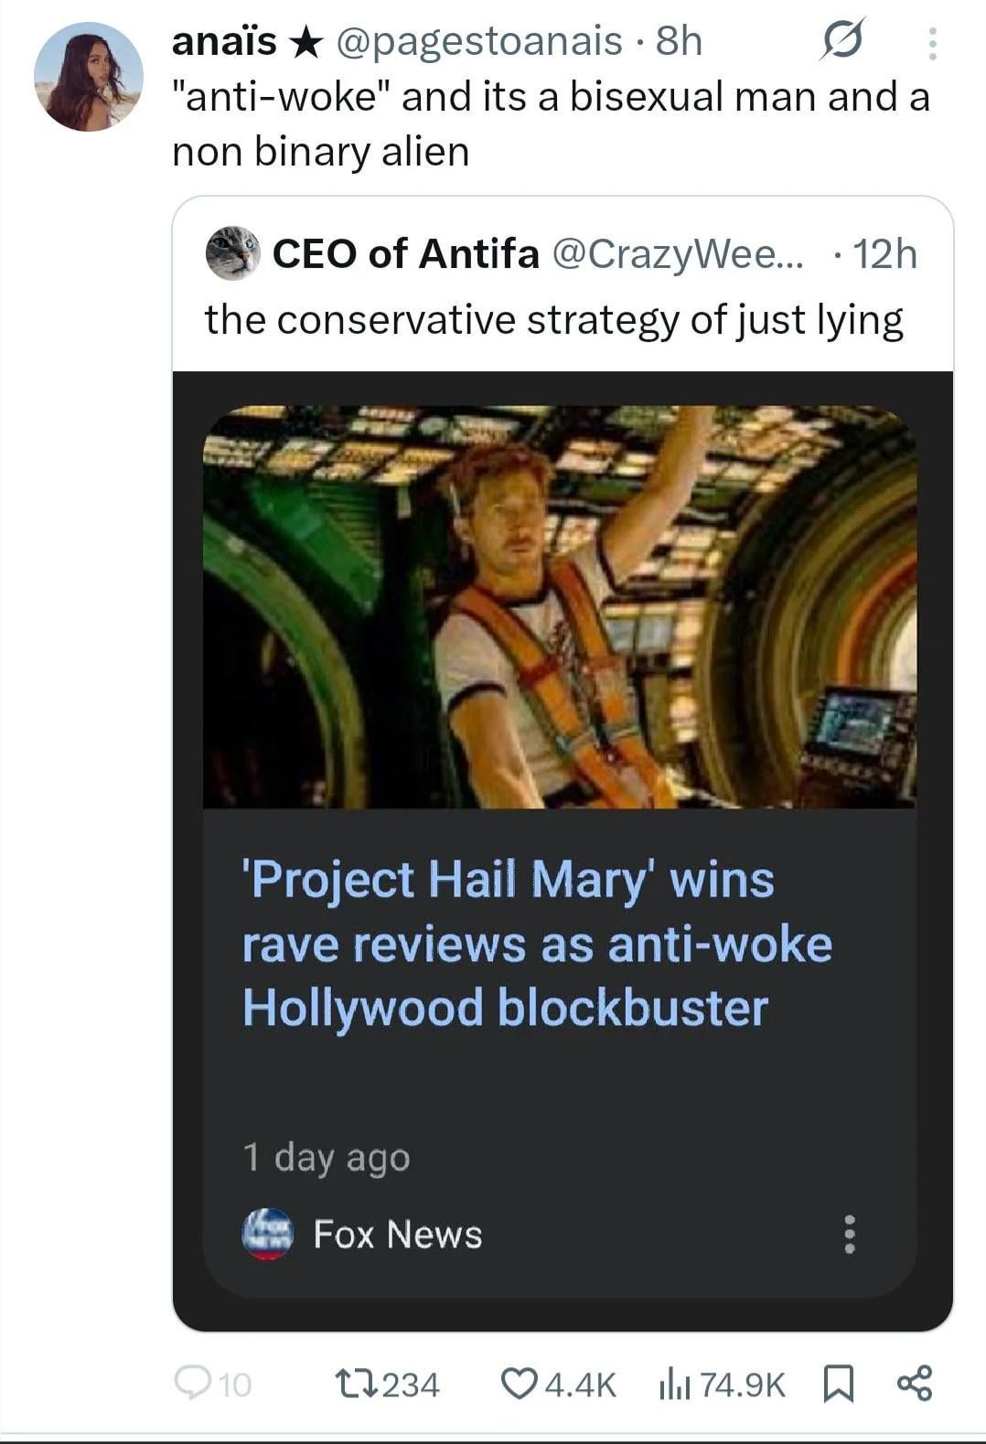
Task: Open CEO of Antifa cat avatar
Action: 232,253
